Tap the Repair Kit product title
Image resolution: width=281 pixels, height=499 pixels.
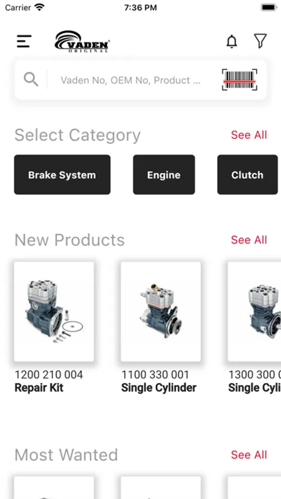point(39,388)
